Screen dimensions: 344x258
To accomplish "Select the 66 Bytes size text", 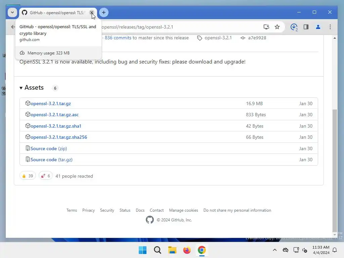I will tap(255, 137).
